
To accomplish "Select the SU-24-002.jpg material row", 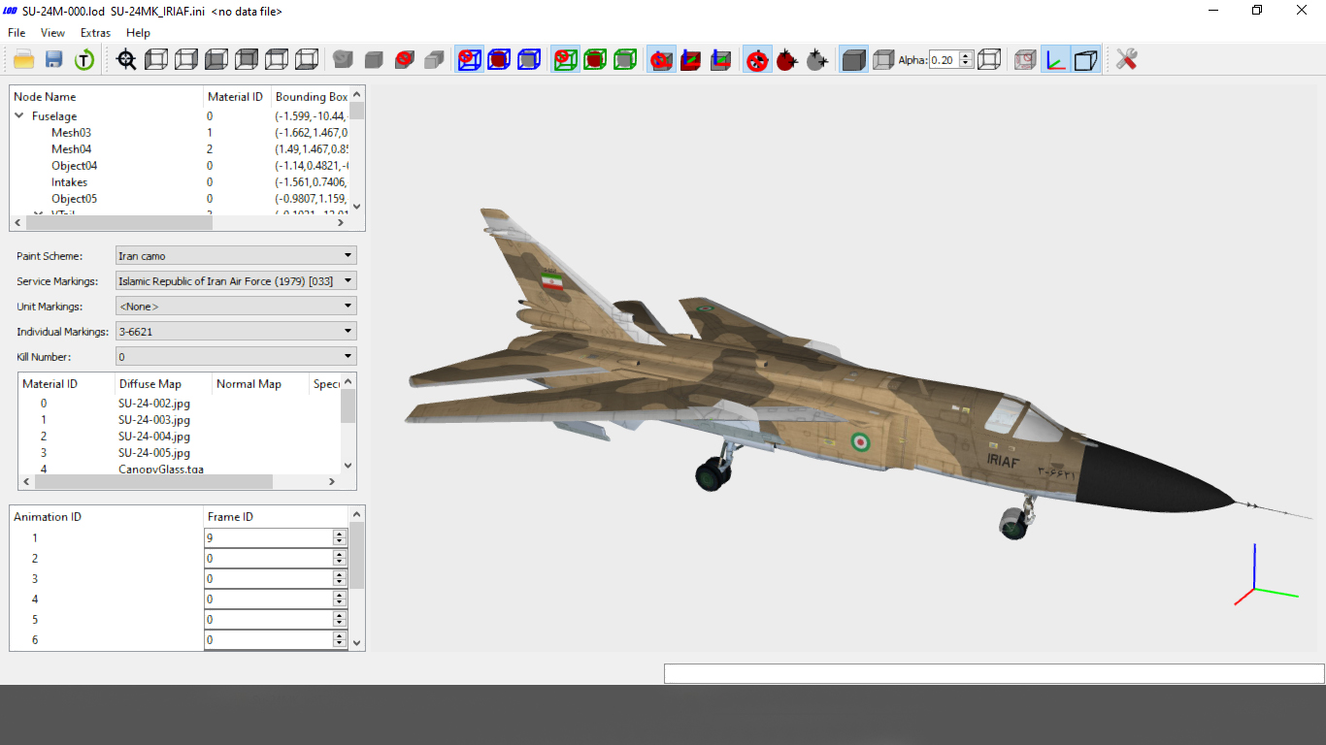I will click(x=180, y=404).
